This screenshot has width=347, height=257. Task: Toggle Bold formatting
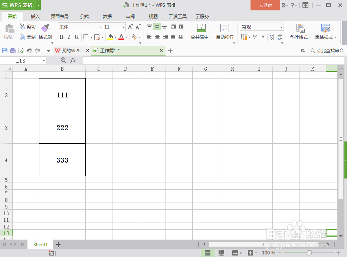[x=62, y=37]
